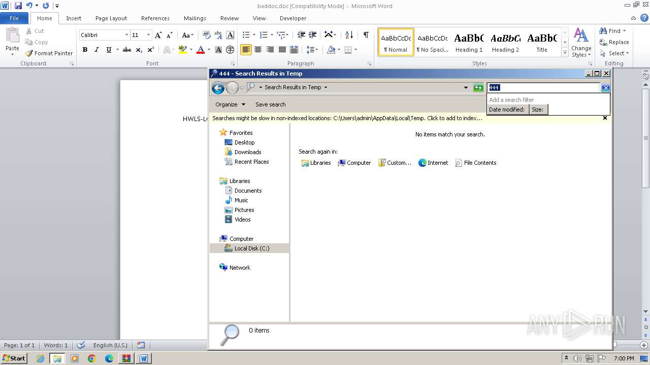Toggle italic formatting in Word ribbon

(96, 50)
